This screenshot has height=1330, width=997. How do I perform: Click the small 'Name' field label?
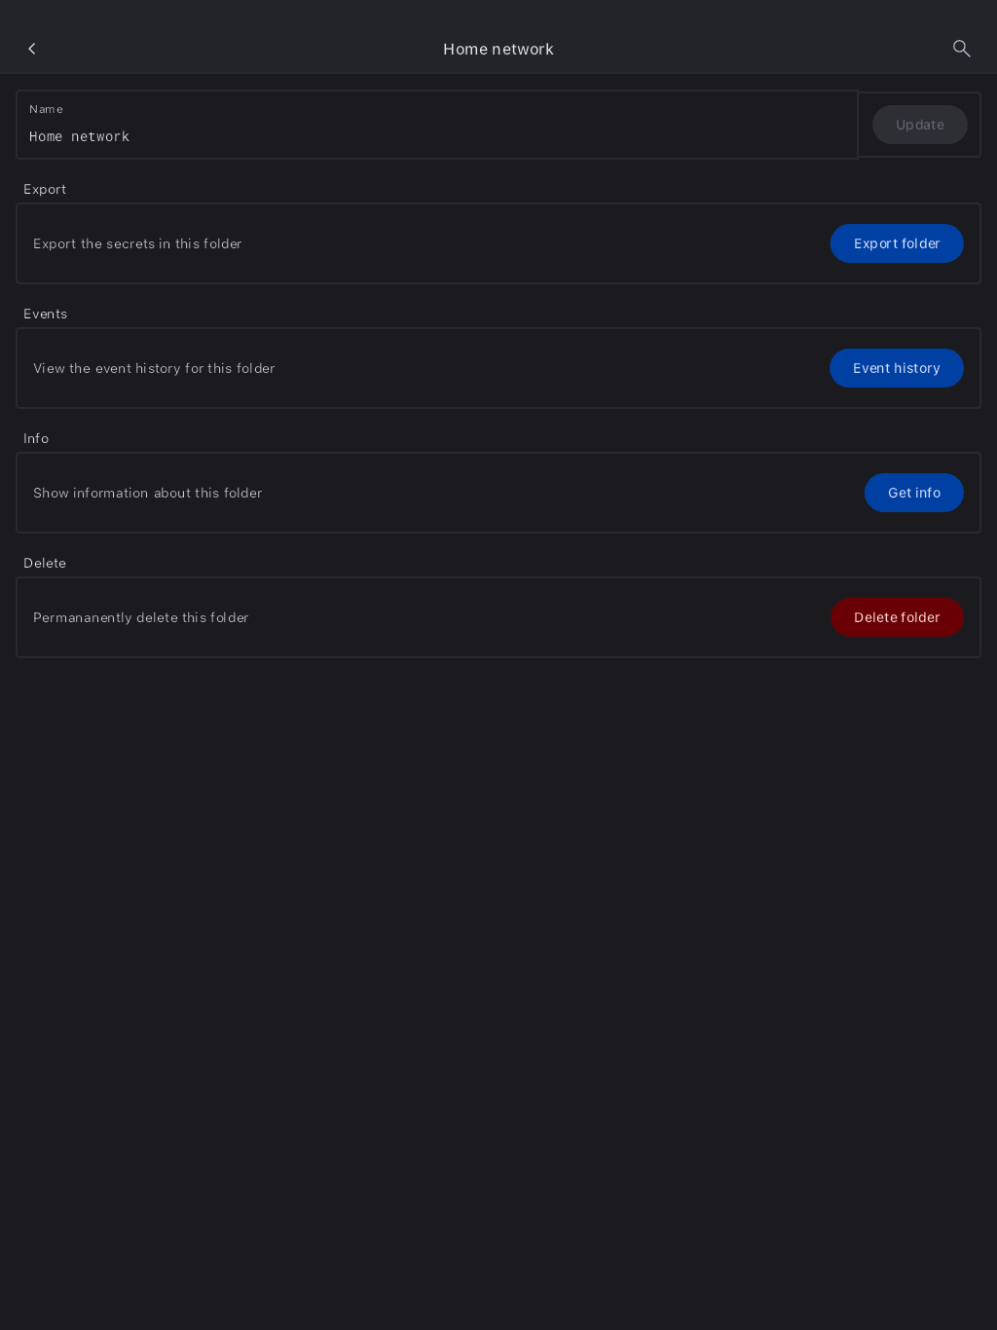[46, 109]
